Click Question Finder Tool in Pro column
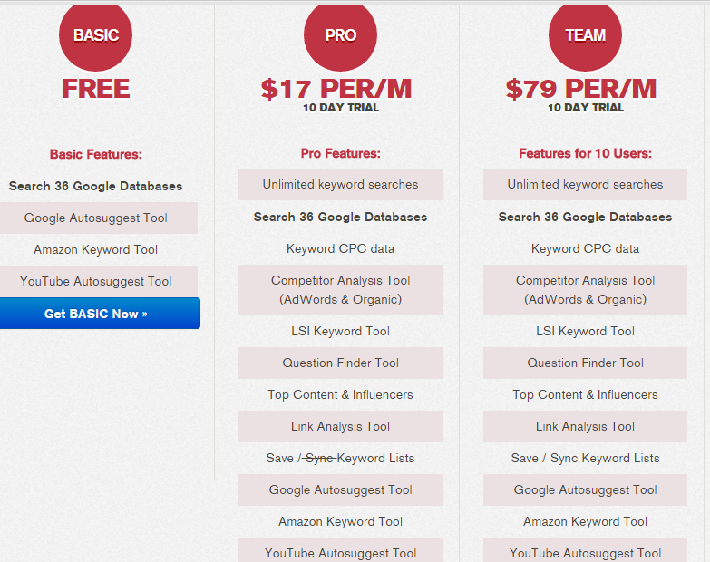710x562 pixels. 340,363
